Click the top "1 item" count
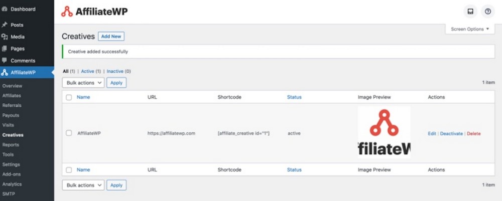The width and height of the screenshot is (502, 201). point(488,82)
